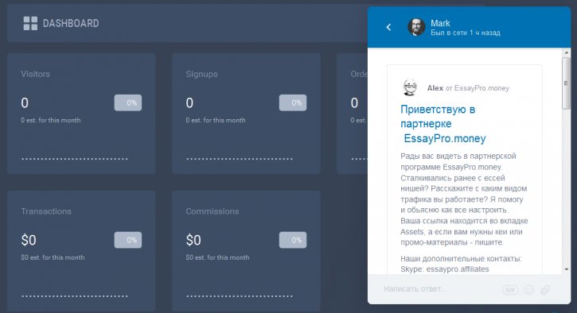
Task: Click the Dashboard grid icon
Action: [30, 24]
